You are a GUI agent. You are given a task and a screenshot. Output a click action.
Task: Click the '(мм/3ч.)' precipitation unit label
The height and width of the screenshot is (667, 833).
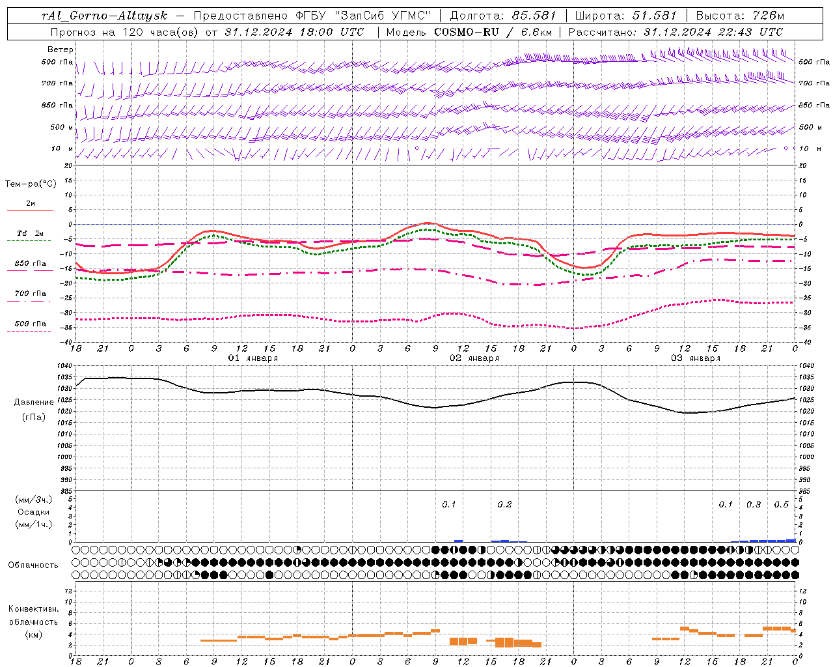point(34,500)
